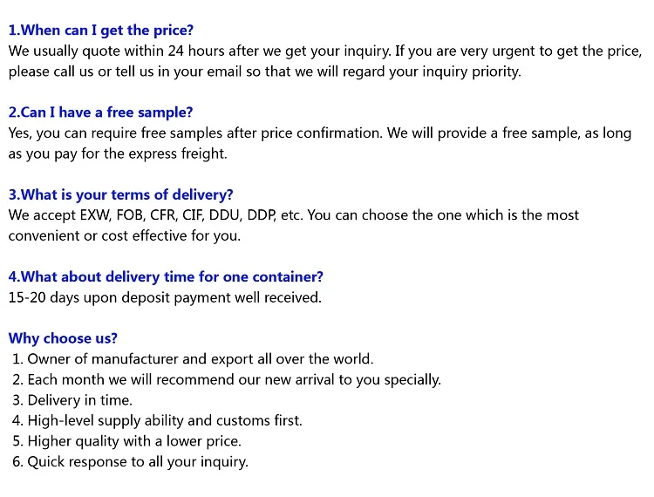Click the line "as you pay for the express freight."
Screen dimensions: 654x497
[118, 153]
